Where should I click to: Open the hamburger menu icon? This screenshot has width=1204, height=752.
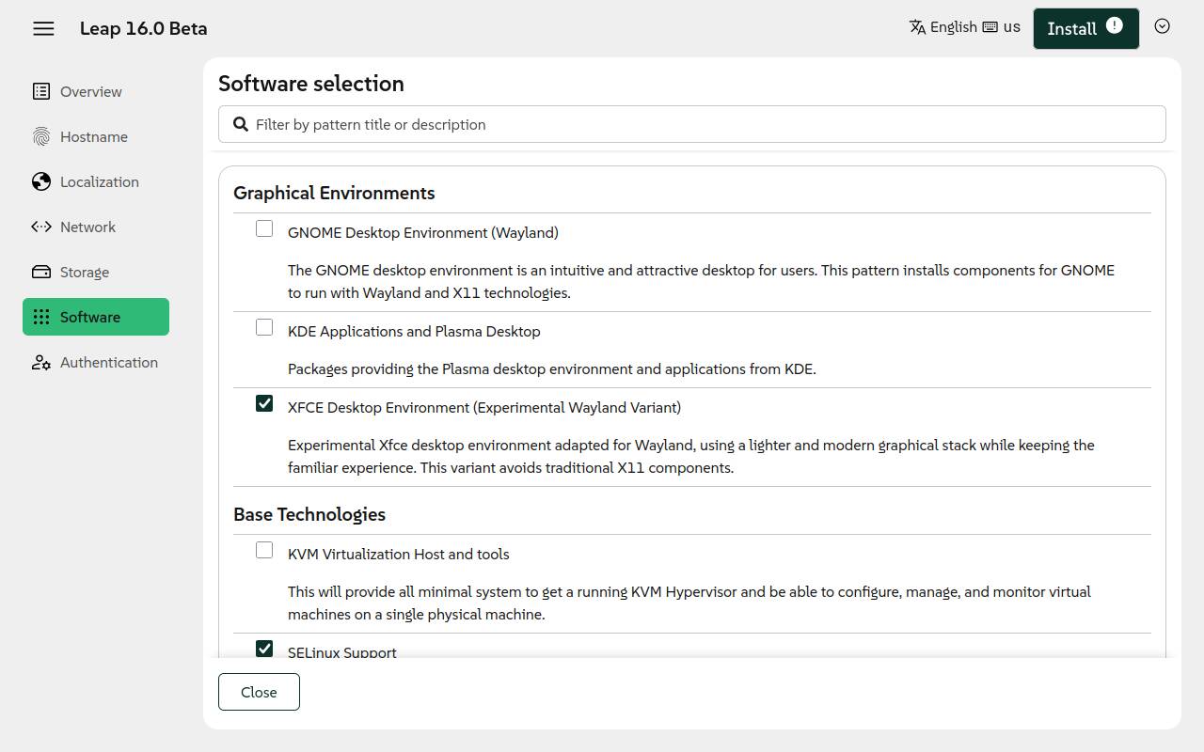[43, 28]
